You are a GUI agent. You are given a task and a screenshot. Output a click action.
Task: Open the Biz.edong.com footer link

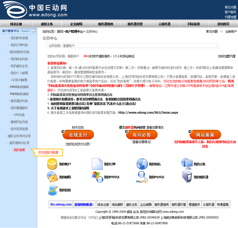pos(61,205)
